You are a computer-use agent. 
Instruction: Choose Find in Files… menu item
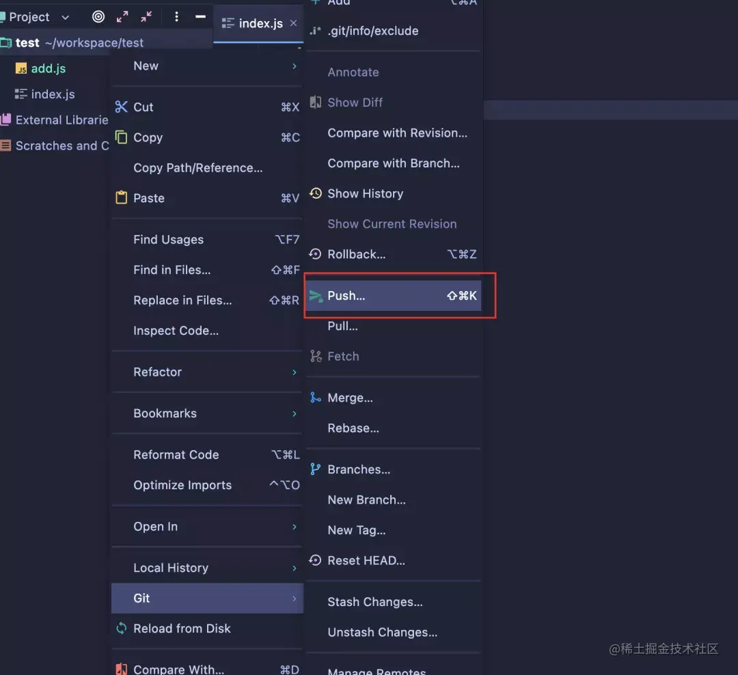click(207, 270)
